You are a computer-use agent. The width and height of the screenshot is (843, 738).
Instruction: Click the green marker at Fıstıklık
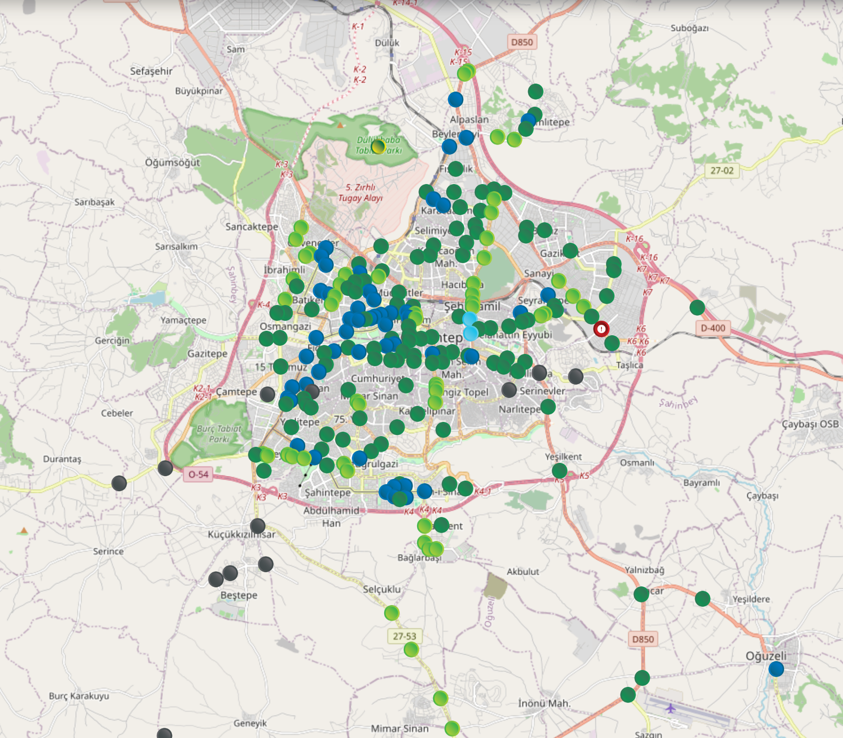[456, 169]
